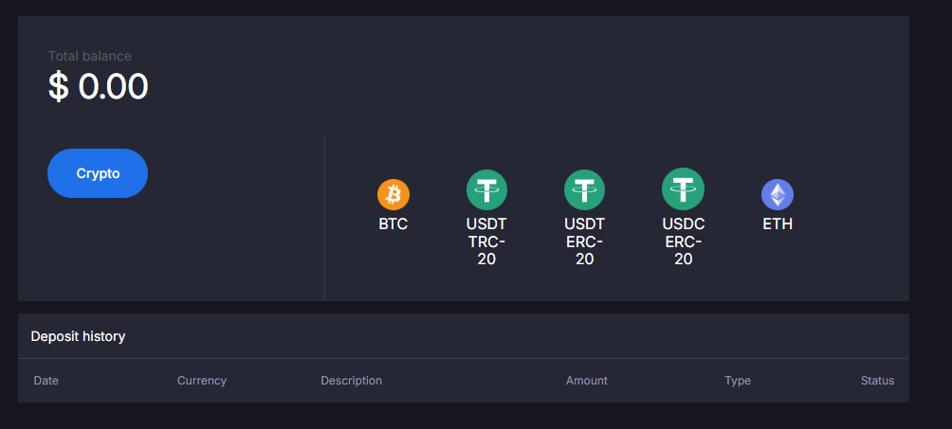Click the Total balance label
This screenshot has height=429, width=952.
coord(90,57)
